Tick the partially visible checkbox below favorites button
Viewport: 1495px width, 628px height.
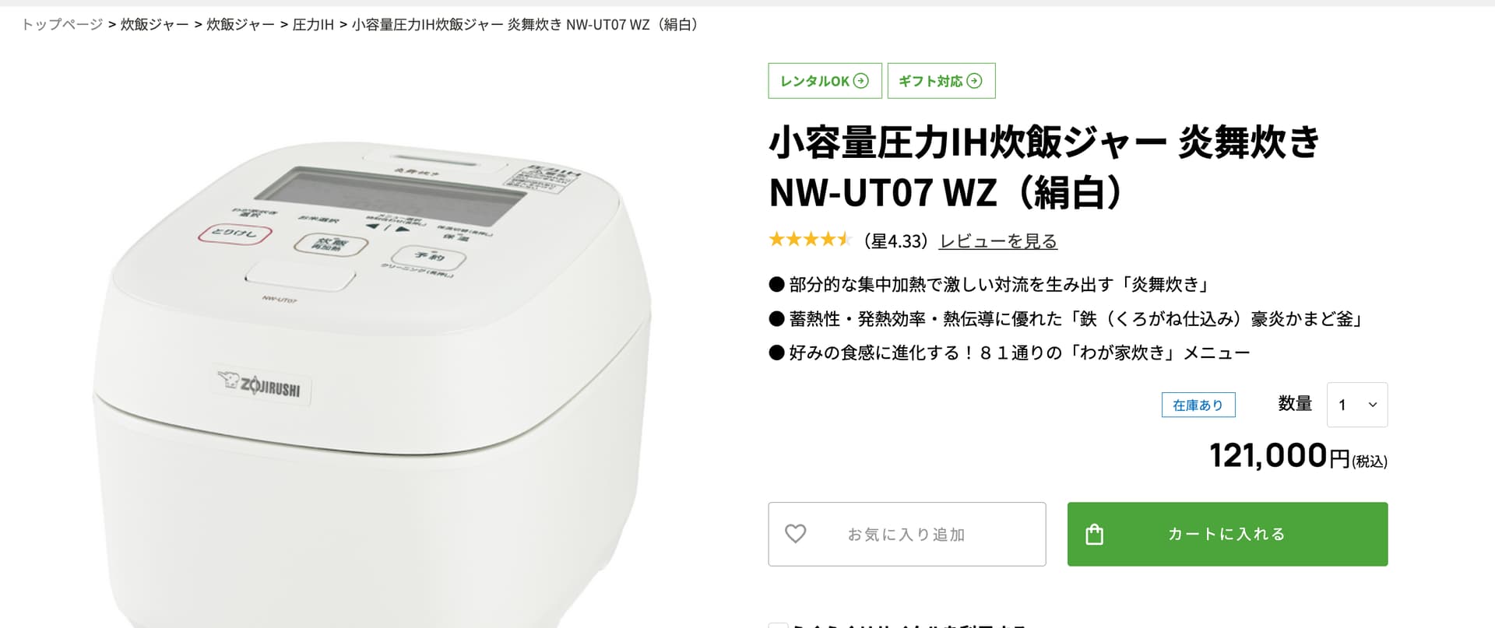(x=778, y=625)
